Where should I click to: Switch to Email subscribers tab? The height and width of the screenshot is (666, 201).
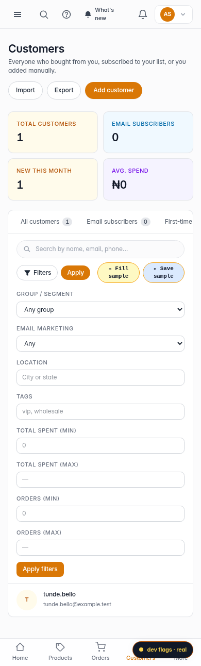pyautogui.click(x=119, y=222)
